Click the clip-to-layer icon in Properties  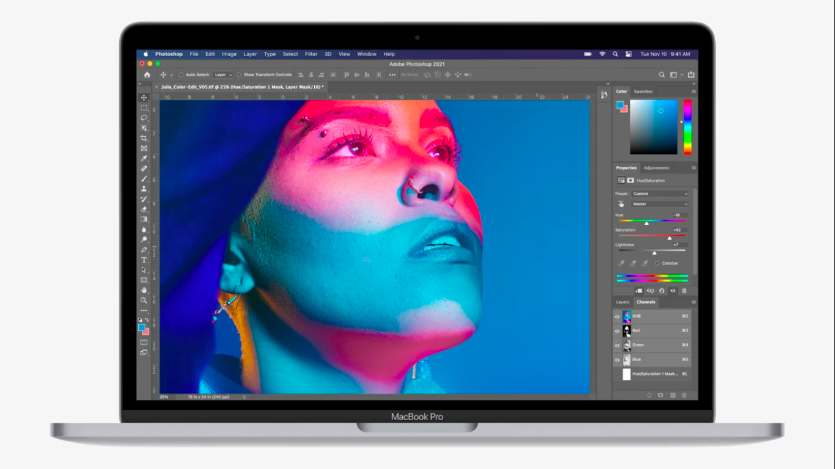click(639, 291)
